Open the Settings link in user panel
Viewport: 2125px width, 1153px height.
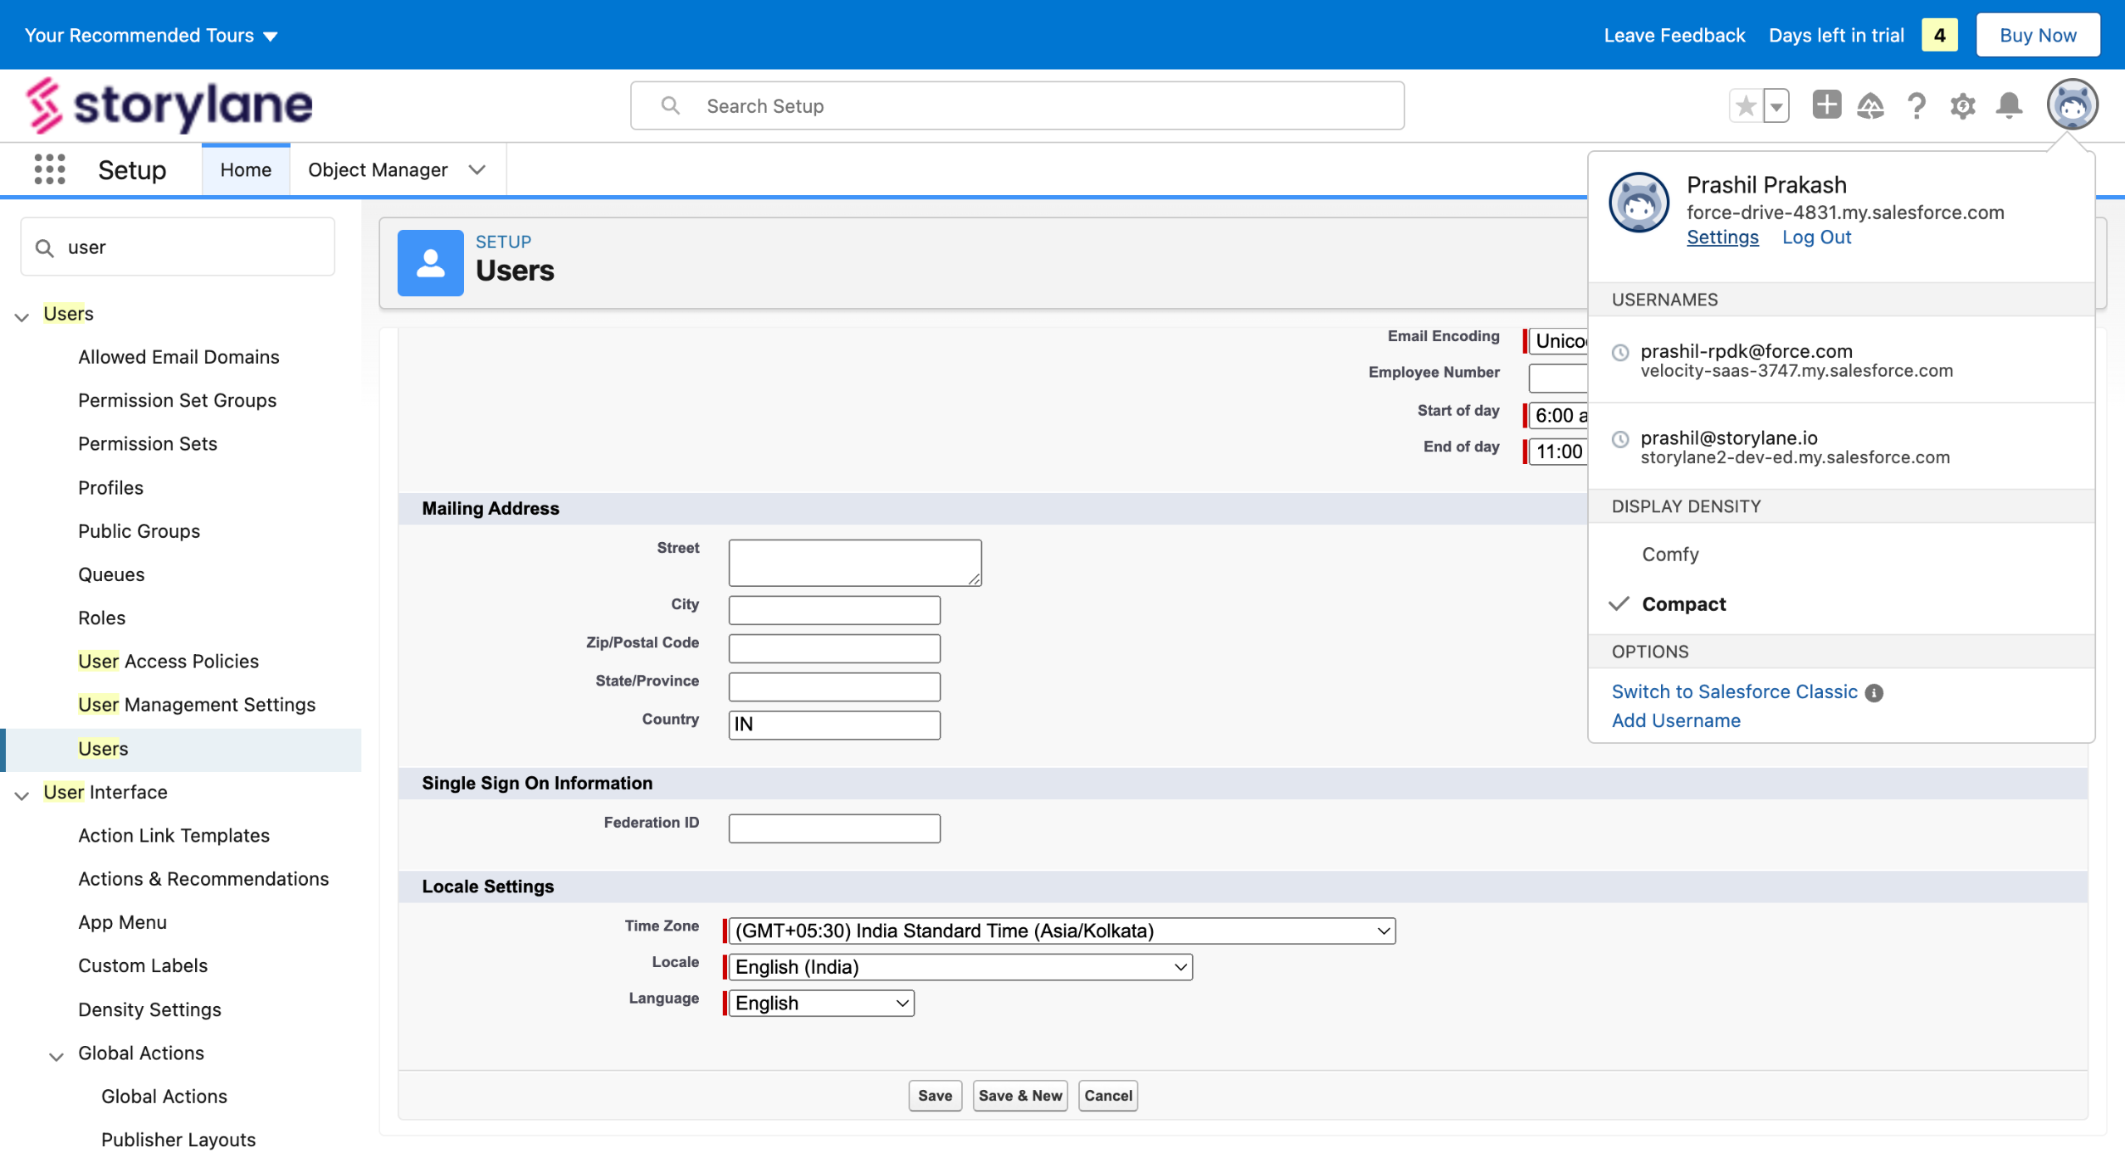(x=1722, y=237)
